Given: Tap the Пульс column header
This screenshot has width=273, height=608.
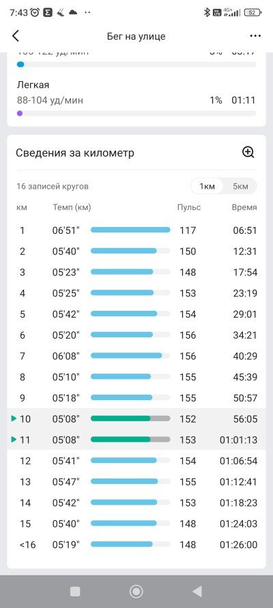Looking at the screenshot, I should pyautogui.click(x=189, y=207).
